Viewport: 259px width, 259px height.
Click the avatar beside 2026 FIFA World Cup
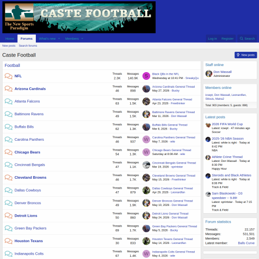click(208, 125)
